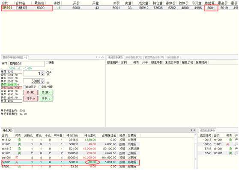
Task: Click the 报单时间 column header
Action: point(201,62)
